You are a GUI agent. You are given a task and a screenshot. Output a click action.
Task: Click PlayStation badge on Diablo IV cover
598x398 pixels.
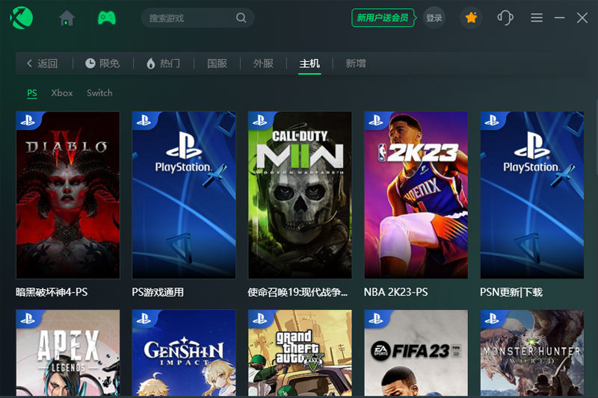28,121
